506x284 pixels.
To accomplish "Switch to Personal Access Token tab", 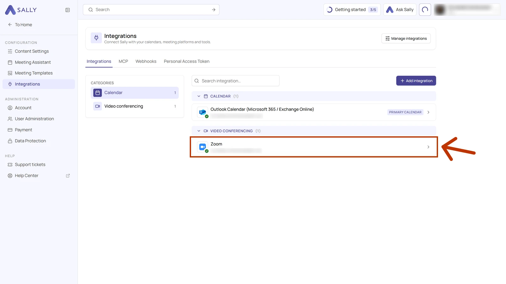I will point(187,62).
